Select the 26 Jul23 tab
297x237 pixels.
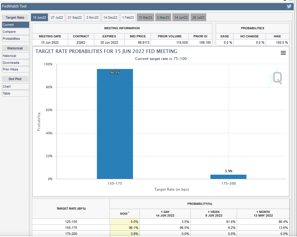[198, 17]
